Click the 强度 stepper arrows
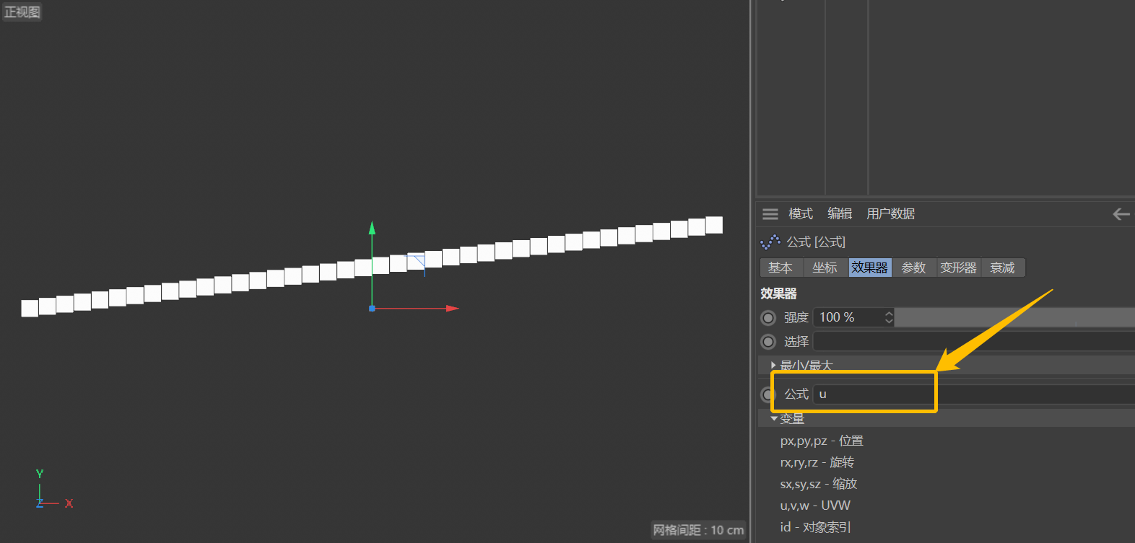 tap(889, 318)
